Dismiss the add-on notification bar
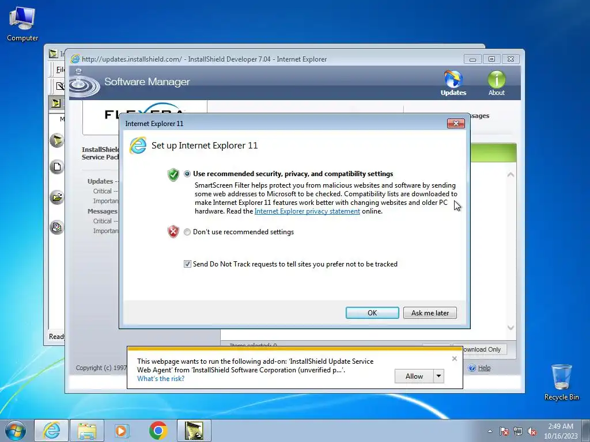Viewport: 590px width, 442px height. coord(454,359)
